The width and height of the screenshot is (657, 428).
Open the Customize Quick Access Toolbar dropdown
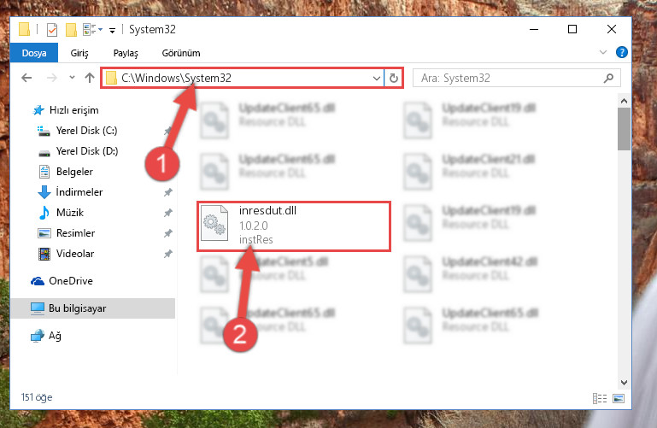pos(112,30)
